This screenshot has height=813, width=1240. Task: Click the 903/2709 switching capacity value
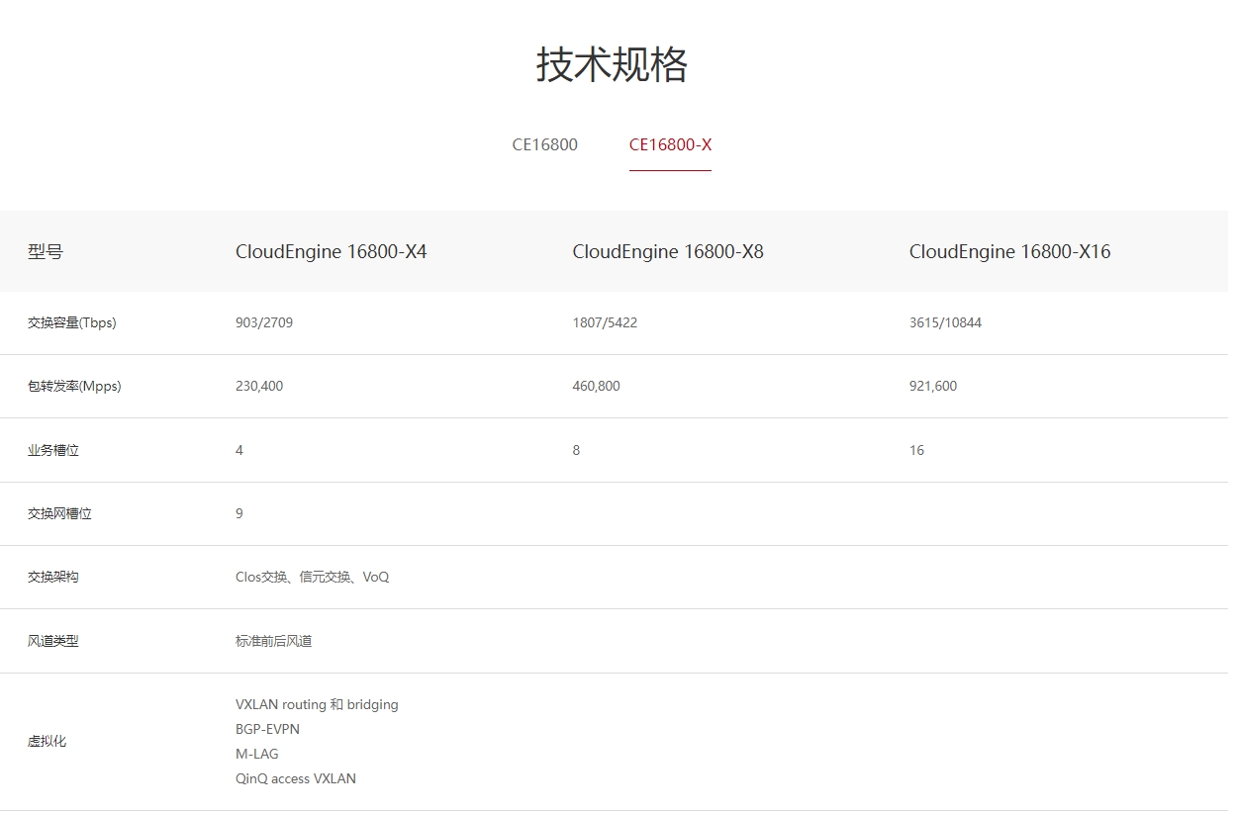click(x=264, y=322)
